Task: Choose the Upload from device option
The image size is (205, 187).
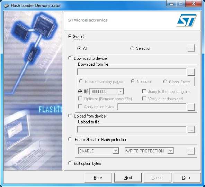Action: click(x=70, y=116)
